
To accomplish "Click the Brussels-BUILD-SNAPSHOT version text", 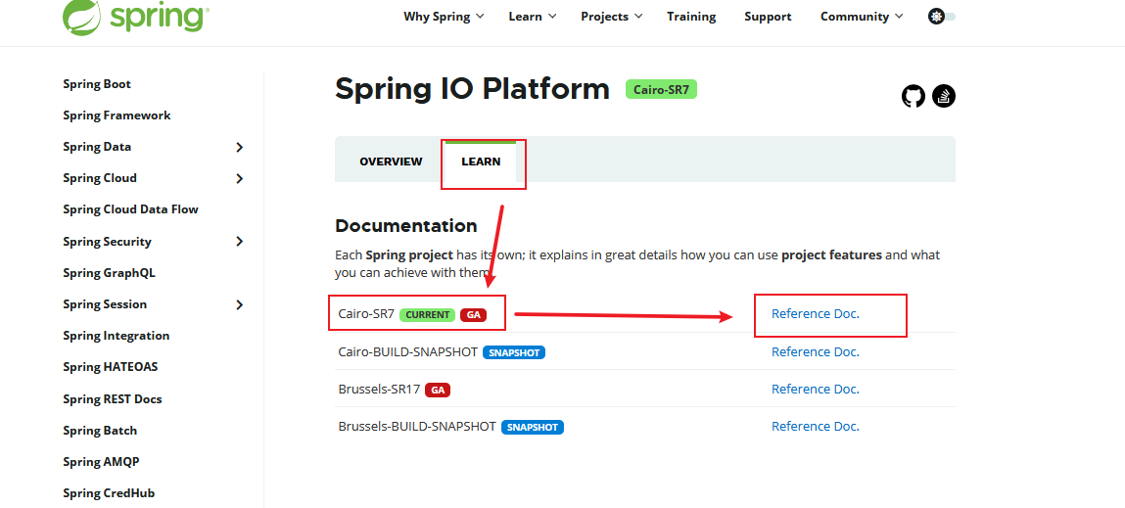I will 417,426.
